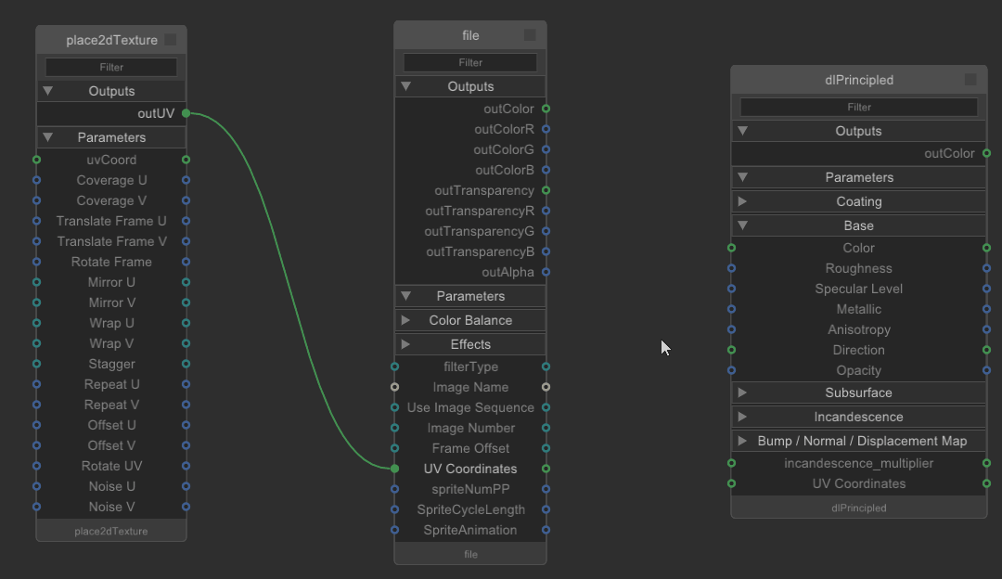Click the Roughness output port on dlPrincipled
Viewport: 1002px width, 579px height.
pyautogui.click(x=986, y=268)
